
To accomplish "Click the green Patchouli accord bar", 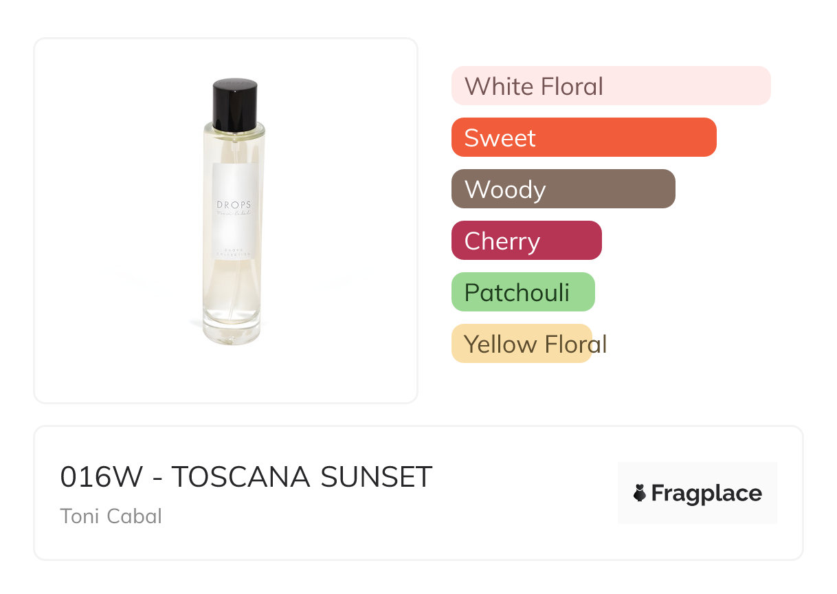I will coord(522,292).
